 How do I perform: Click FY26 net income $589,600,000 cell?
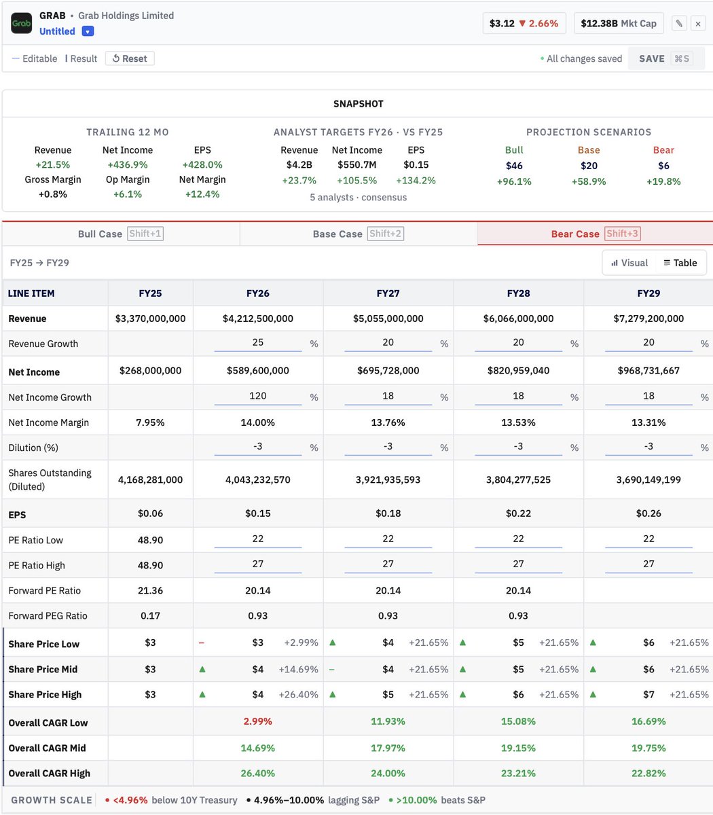click(258, 371)
